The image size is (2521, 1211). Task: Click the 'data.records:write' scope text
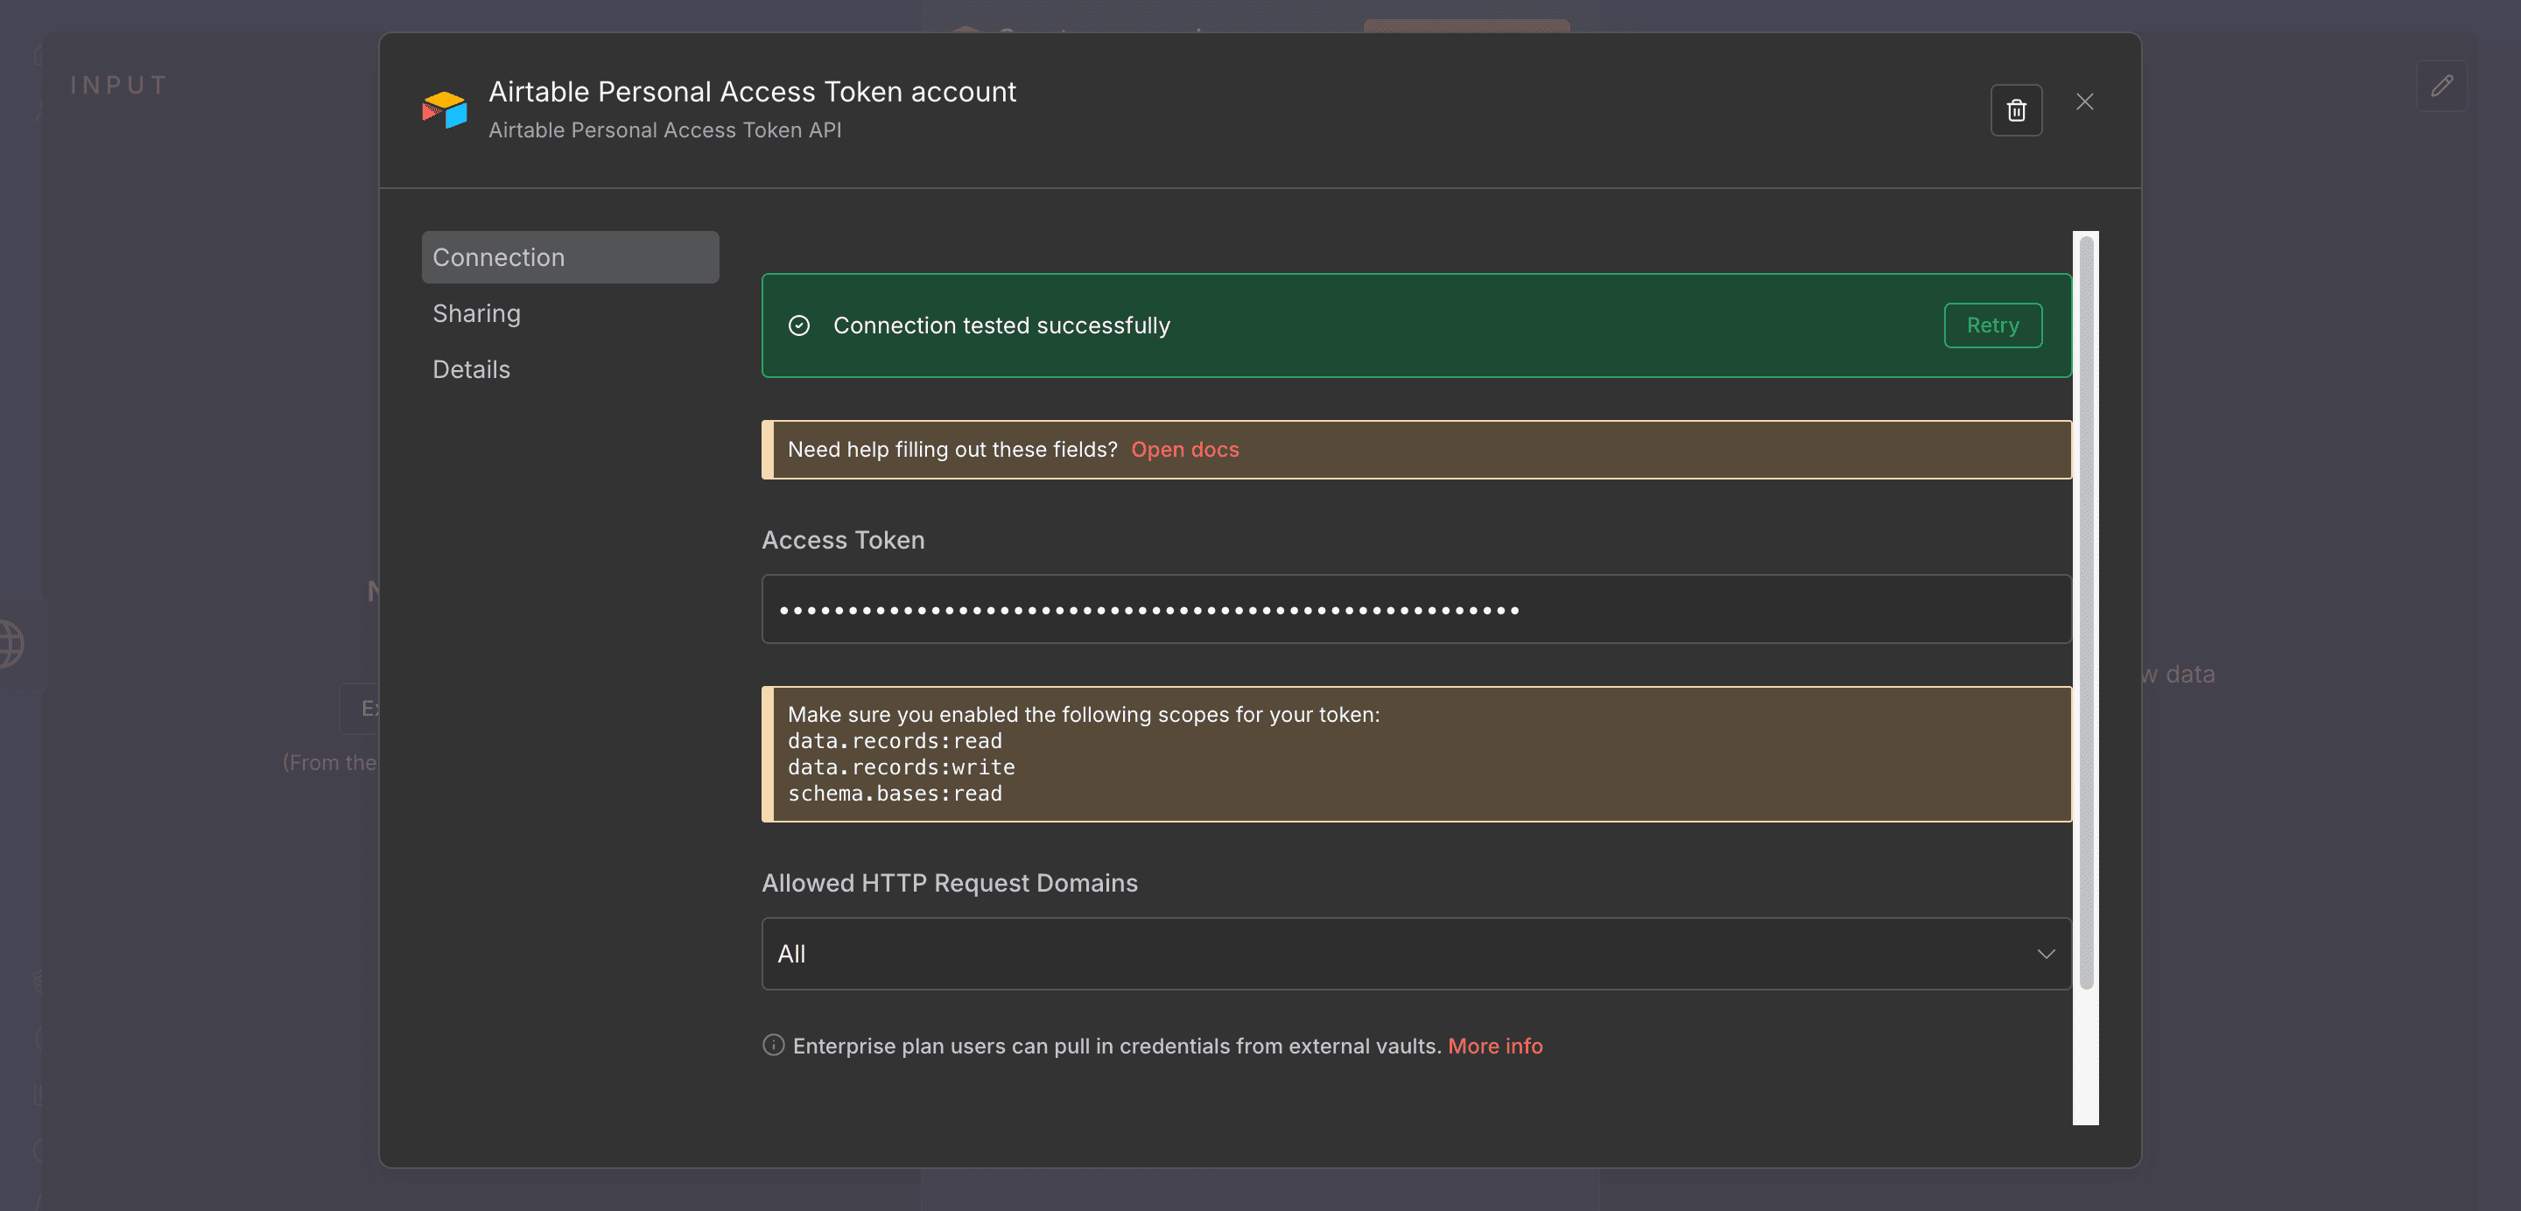click(901, 766)
